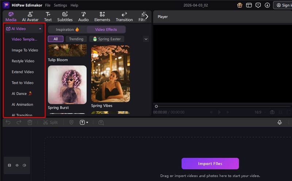The height and width of the screenshot is (181, 292).
Task: Open the Settings menu
Action: click(60, 5)
